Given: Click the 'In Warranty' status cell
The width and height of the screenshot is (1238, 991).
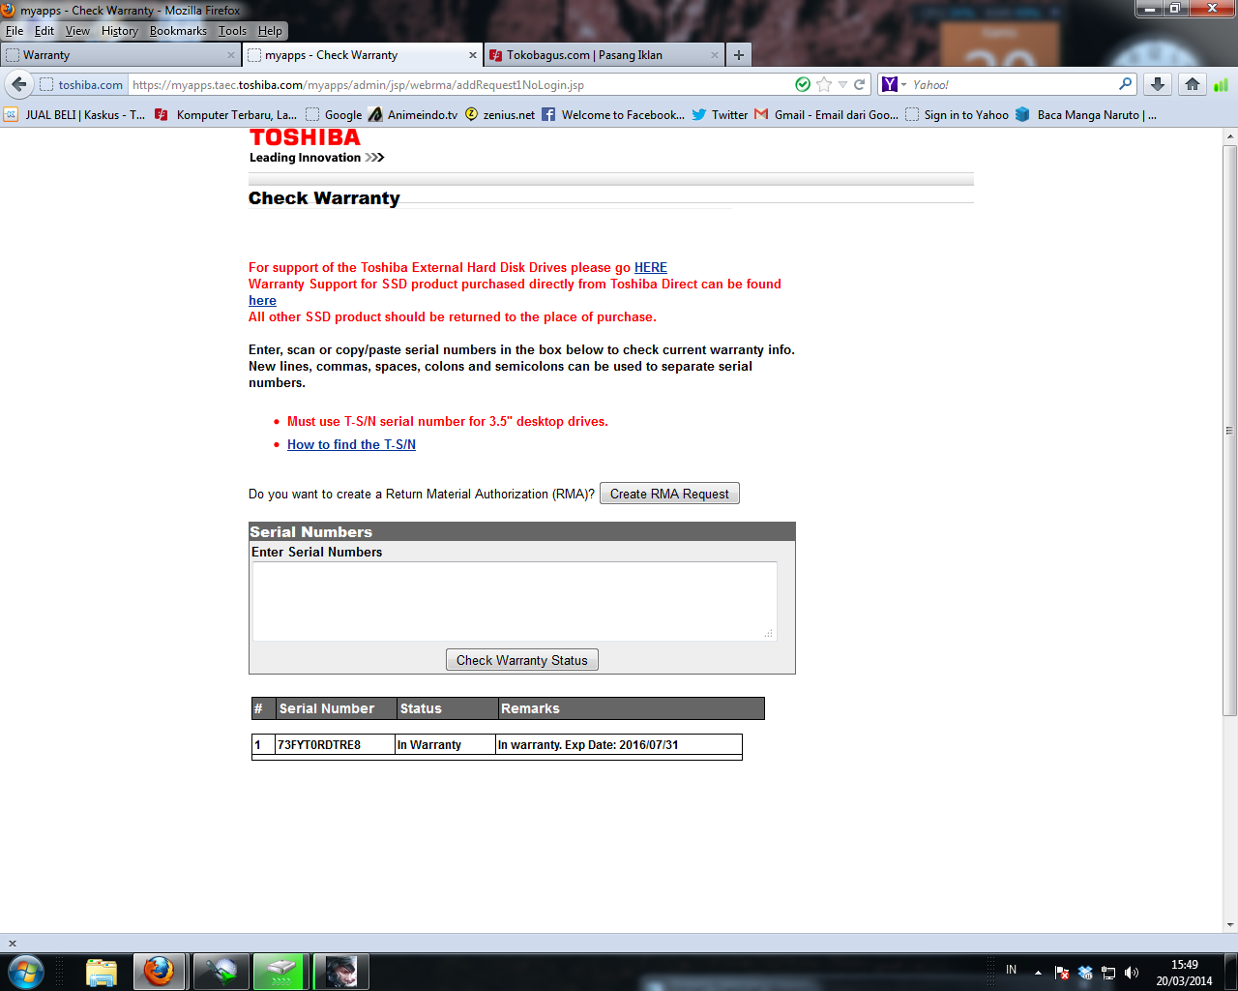Looking at the screenshot, I should tap(445, 745).
